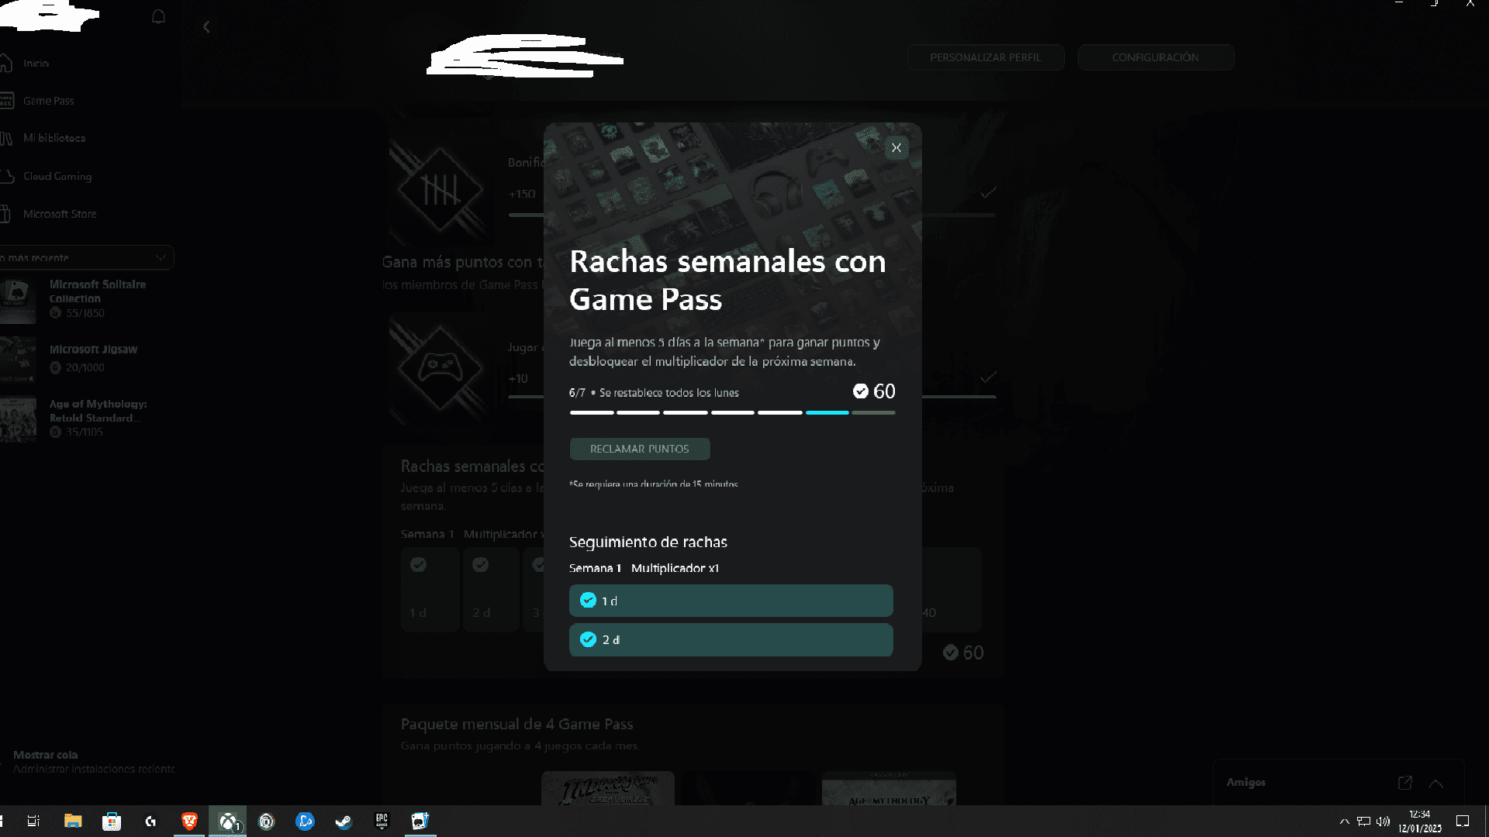The image size is (1489, 837).
Task: Open Microsoft Solitaire Collection game thumbnail
Action: 18,299
